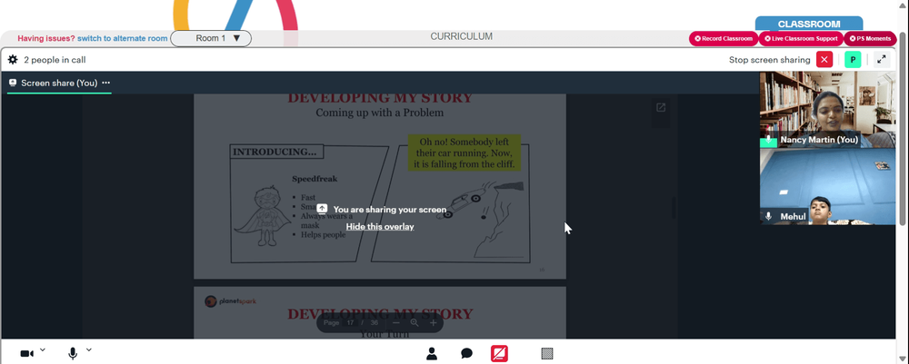Toggle the camera icon
The image size is (909, 364).
(x=27, y=354)
